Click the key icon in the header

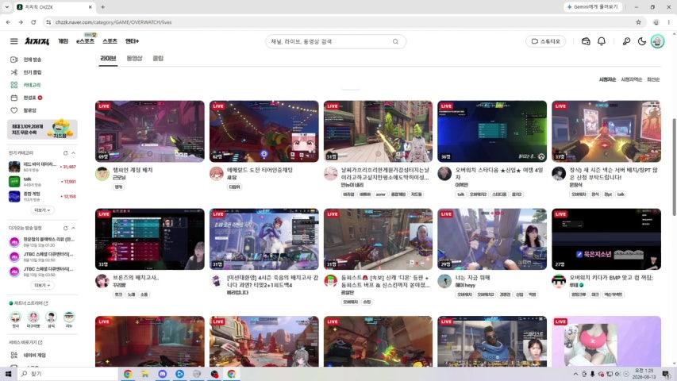pyautogui.click(x=626, y=41)
